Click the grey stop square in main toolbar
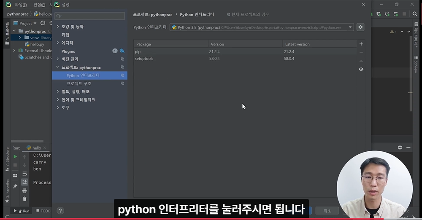The image size is (422, 220). (404, 14)
